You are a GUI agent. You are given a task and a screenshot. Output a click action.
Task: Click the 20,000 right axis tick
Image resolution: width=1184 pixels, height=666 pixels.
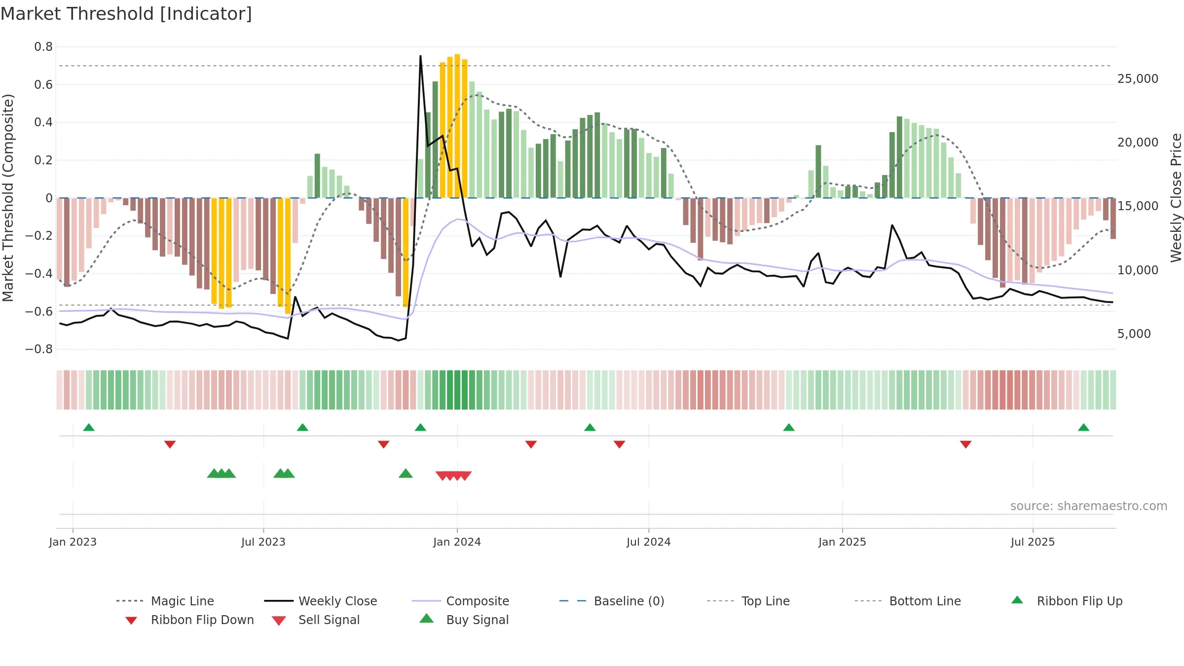click(x=1138, y=143)
